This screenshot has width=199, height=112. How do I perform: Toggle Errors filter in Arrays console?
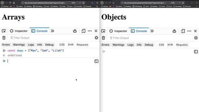pos(6,45)
